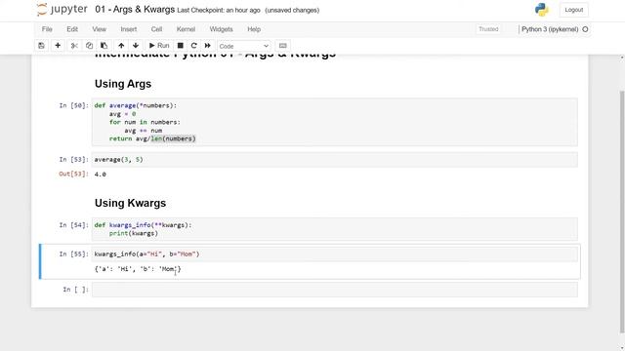Viewport: 625px width, 351px height.
Task: Open cell type Code dropdown
Action: pyautogui.click(x=244, y=46)
